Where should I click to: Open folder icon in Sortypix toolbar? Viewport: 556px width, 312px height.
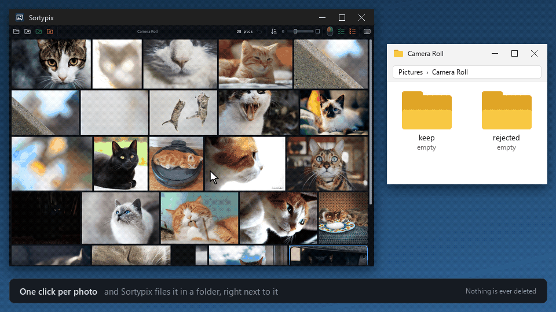click(16, 31)
